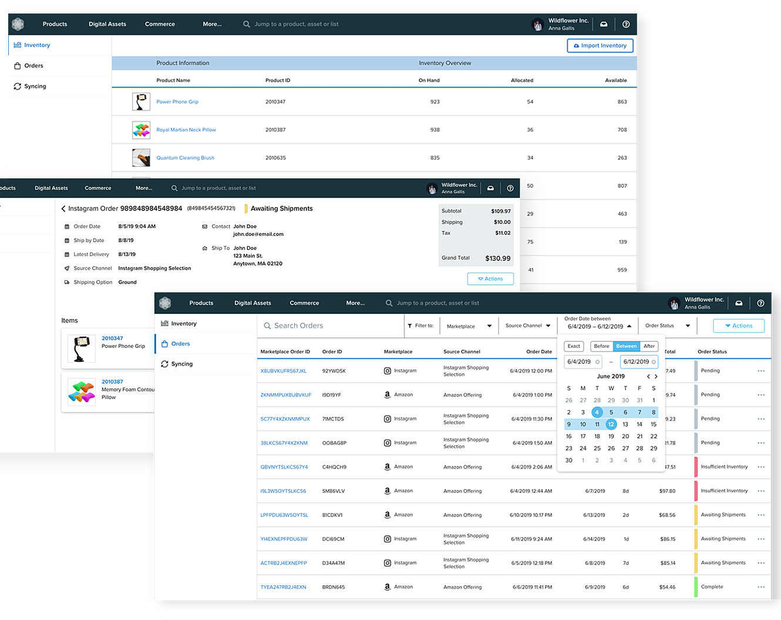This screenshot has width=781, height=620.
Task: Click Inventory icon in the Orders window sidebar
Action: [165, 324]
